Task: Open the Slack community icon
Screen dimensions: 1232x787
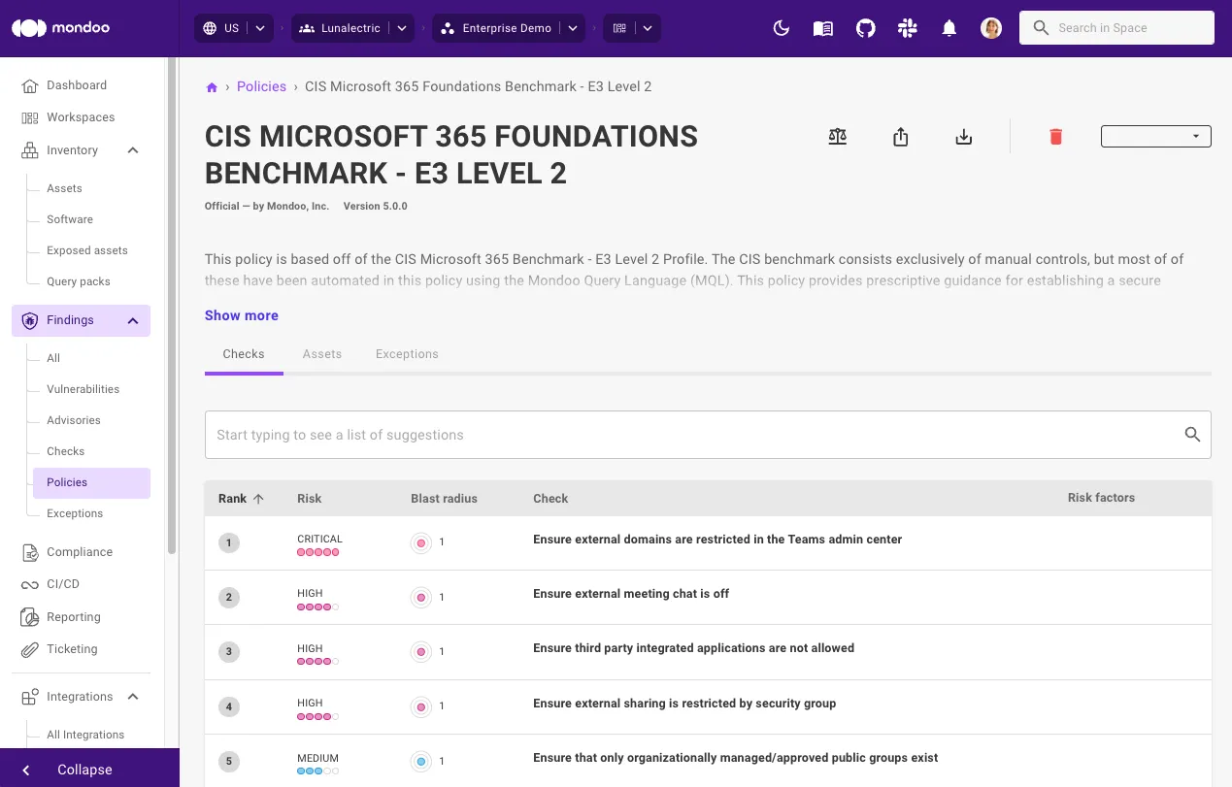Action: pos(908,28)
